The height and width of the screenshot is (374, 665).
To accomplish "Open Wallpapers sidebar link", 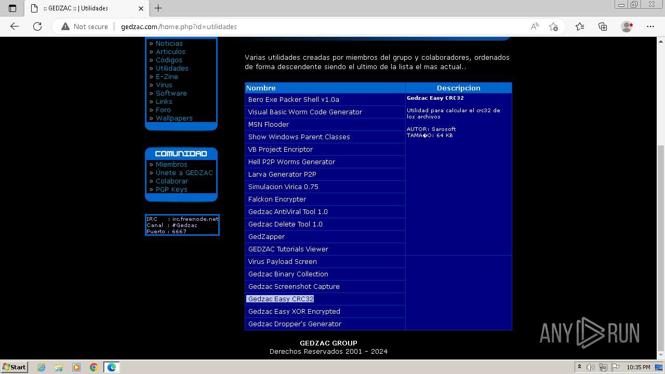I will click(174, 118).
